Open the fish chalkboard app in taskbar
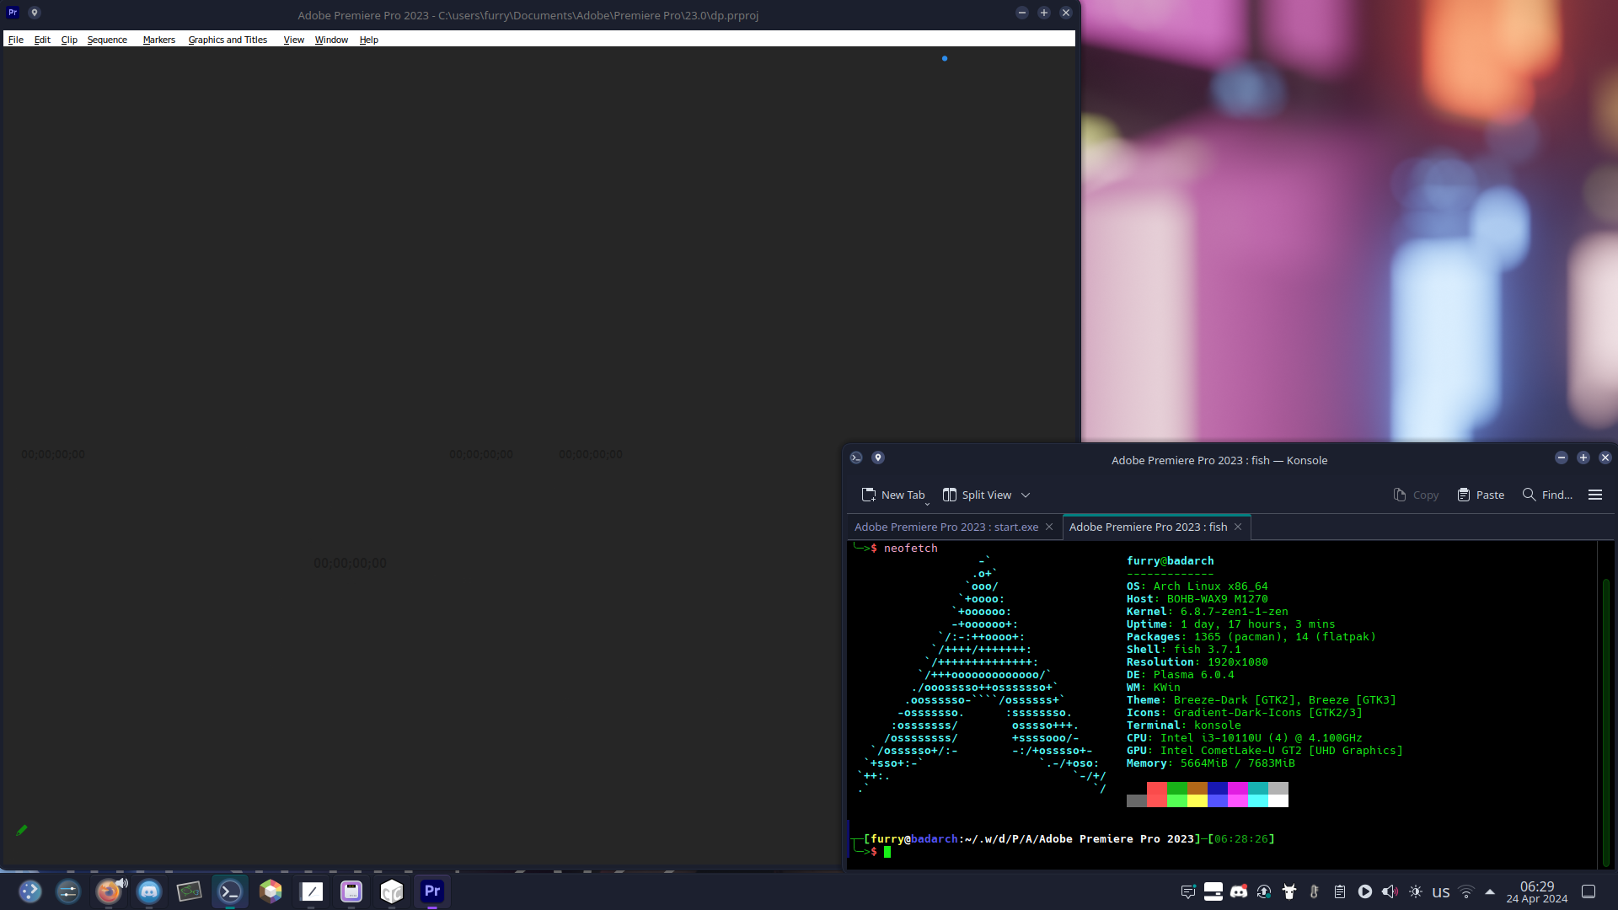This screenshot has width=1618, height=910. pos(190,891)
